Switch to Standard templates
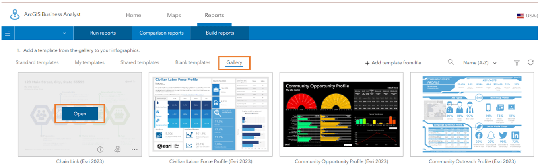This screenshot has width=540, height=167. tap(37, 62)
